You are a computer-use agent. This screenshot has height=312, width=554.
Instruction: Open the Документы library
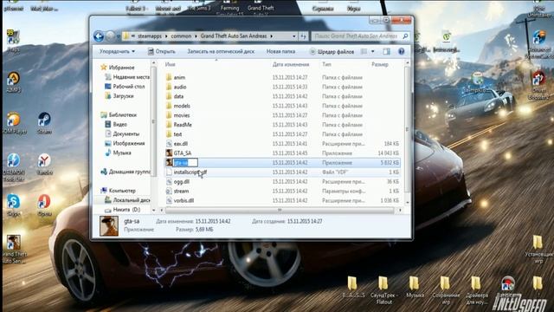click(x=122, y=133)
